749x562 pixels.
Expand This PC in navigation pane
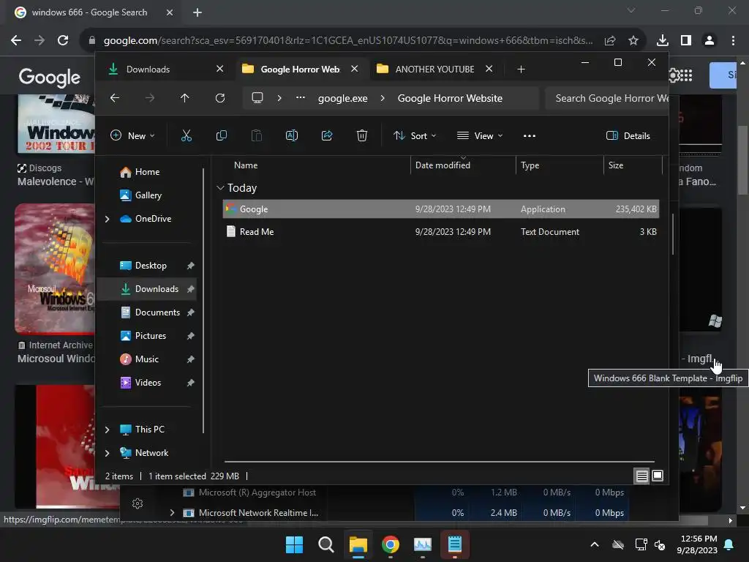coord(107,430)
